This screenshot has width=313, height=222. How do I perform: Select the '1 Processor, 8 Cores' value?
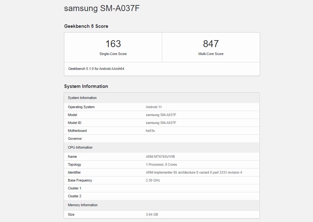161,165
